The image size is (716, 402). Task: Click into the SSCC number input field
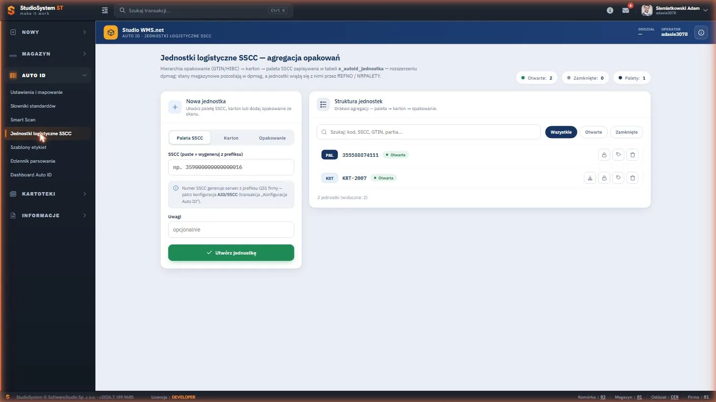click(231, 167)
